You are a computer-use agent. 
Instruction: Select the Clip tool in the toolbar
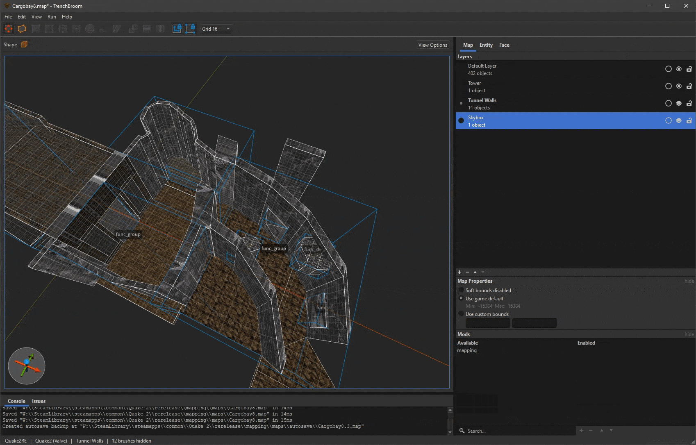pyautogui.click(x=36, y=29)
